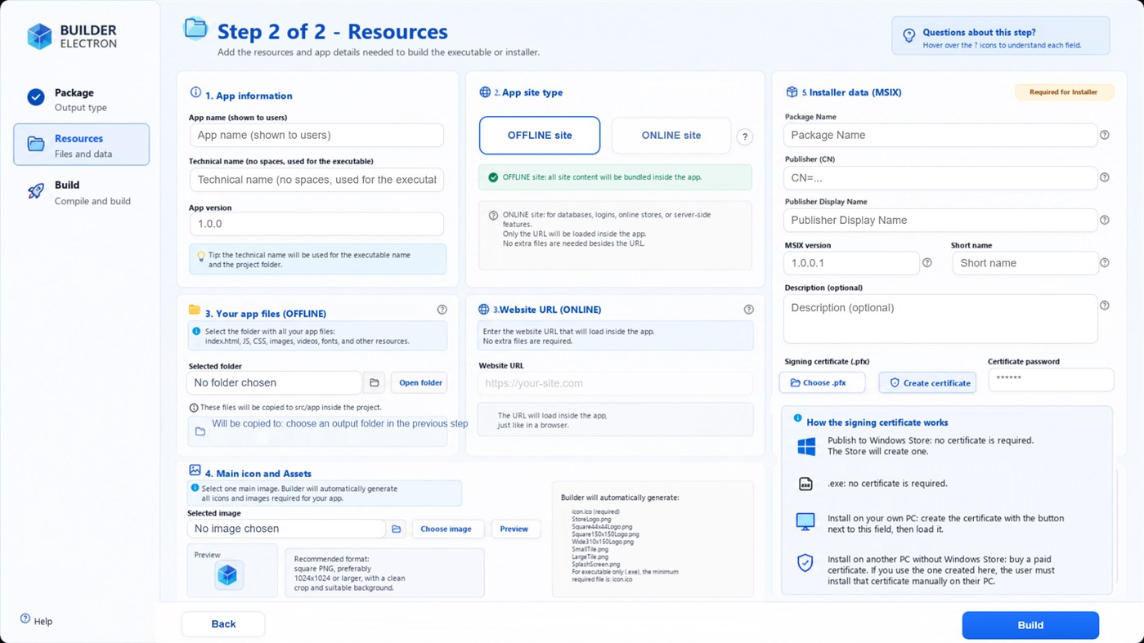Focus the Package Name input field
This screenshot has width=1144, height=643.
click(940, 135)
